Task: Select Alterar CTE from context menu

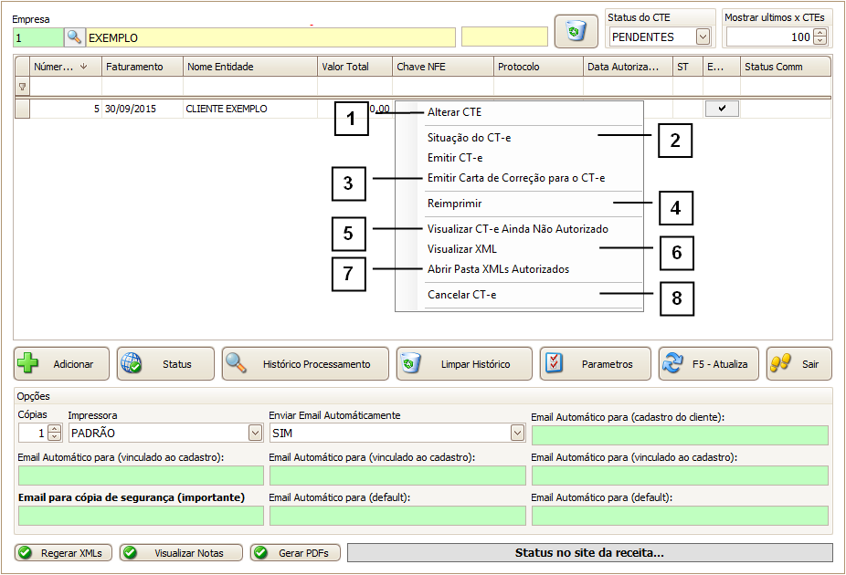Action: [x=454, y=112]
